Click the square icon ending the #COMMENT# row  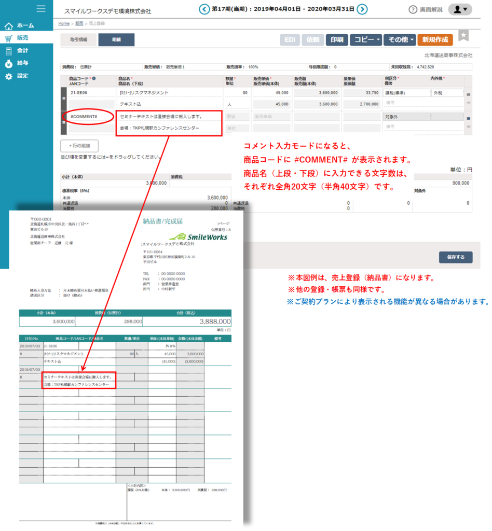[469, 119]
